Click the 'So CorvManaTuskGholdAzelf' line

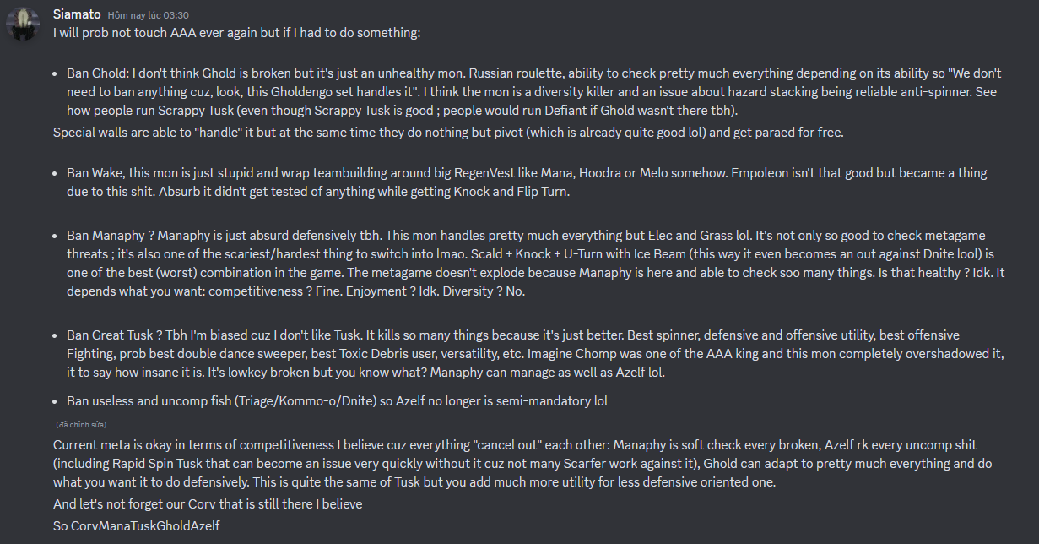coord(136,525)
